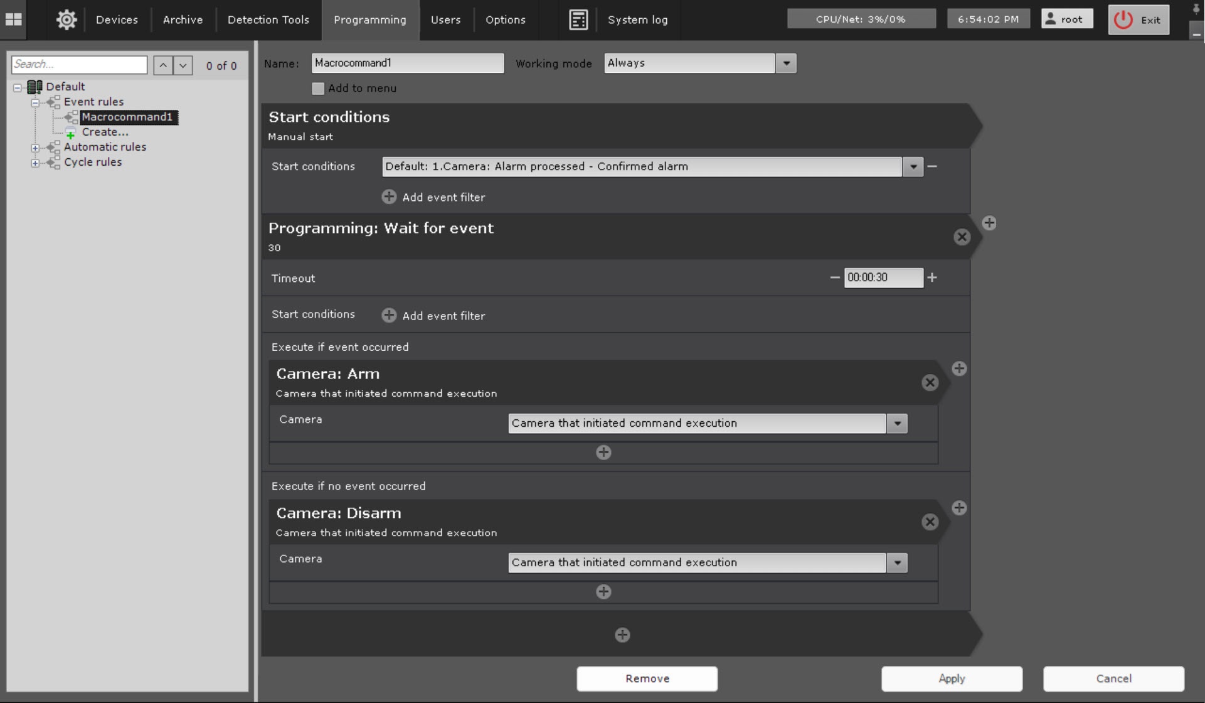Image resolution: width=1205 pixels, height=703 pixels.
Task: Click the settings gear icon in top bar
Action: point(66,19)
